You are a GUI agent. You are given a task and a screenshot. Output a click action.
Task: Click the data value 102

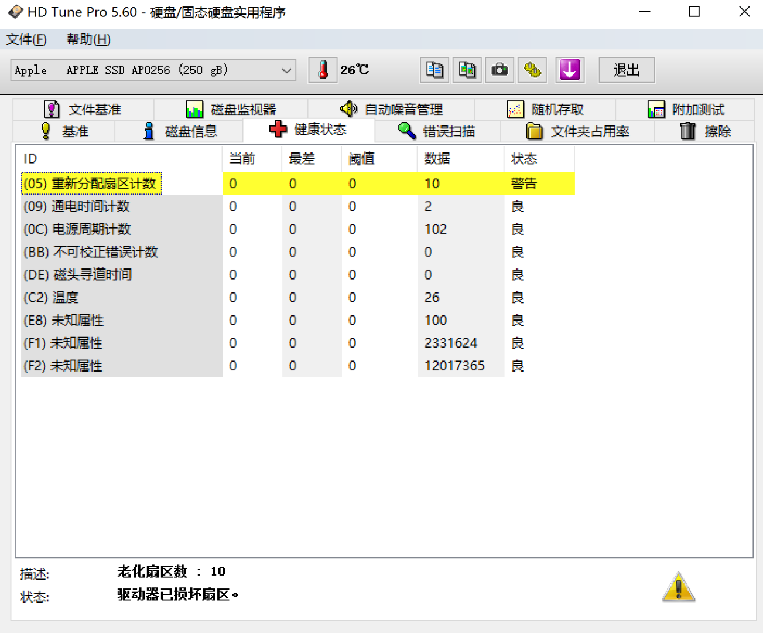tap(436, 229)
